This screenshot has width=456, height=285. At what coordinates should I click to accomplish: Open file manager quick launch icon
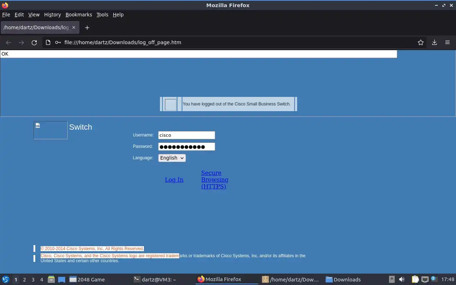pos(51,279)
